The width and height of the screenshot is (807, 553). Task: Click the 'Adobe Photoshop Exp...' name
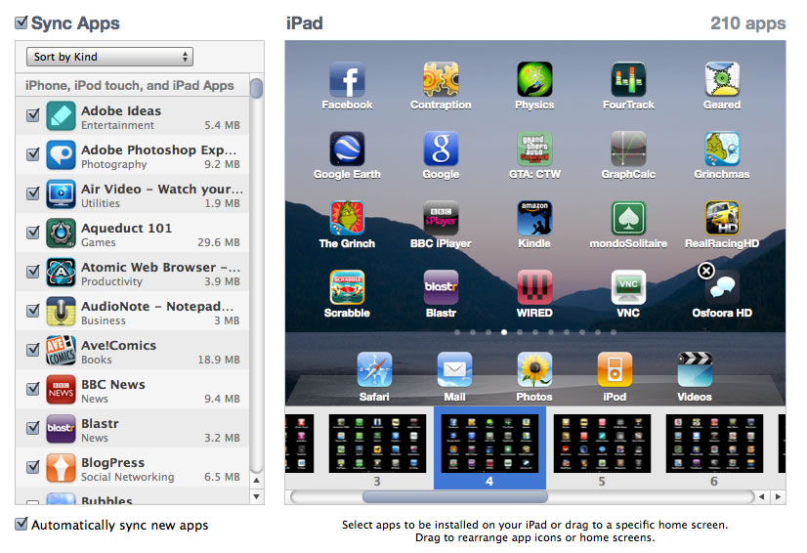158,149
